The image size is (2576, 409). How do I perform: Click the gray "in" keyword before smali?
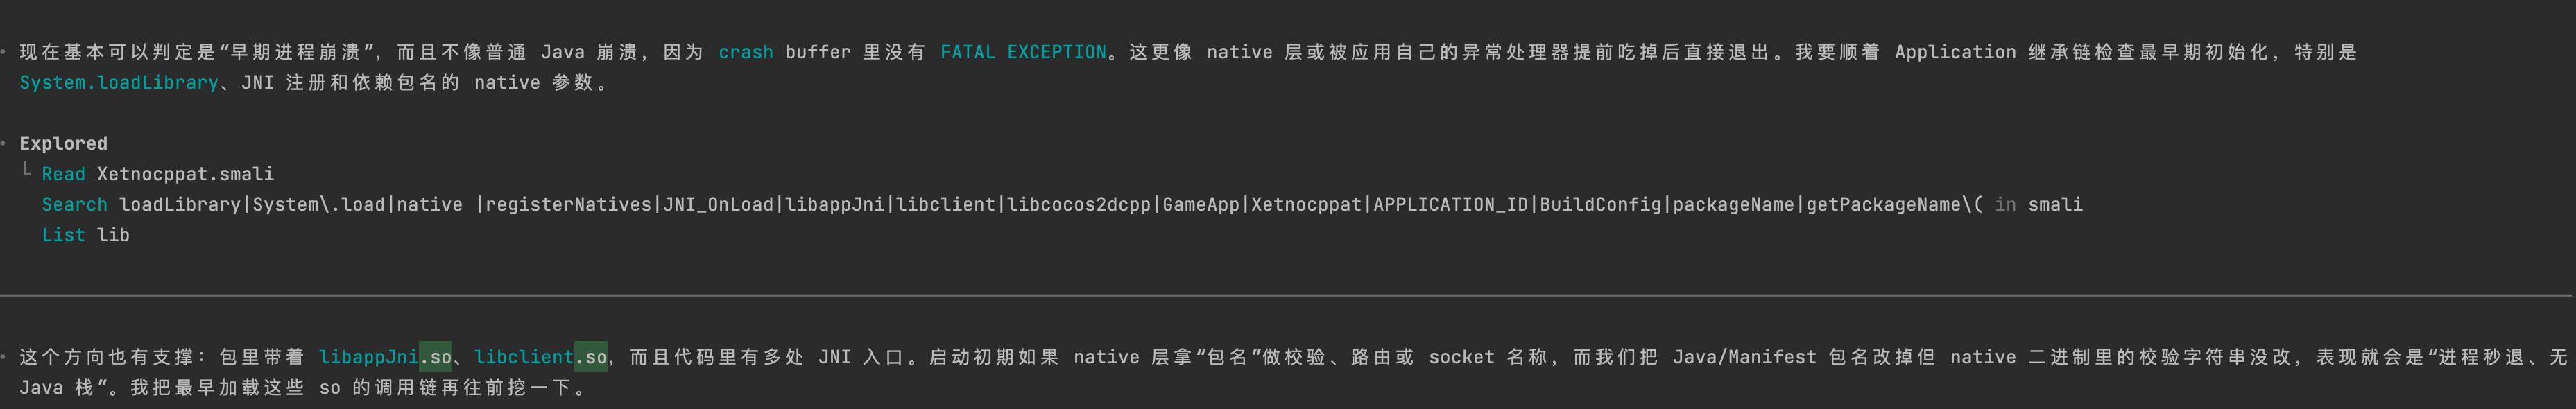2005,205
